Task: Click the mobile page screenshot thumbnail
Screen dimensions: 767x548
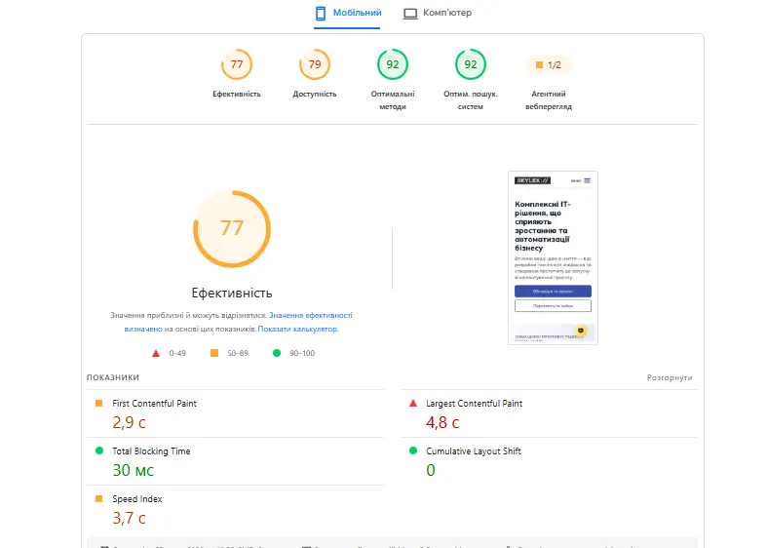Action: pyautogui.click(x=553, y=257)
